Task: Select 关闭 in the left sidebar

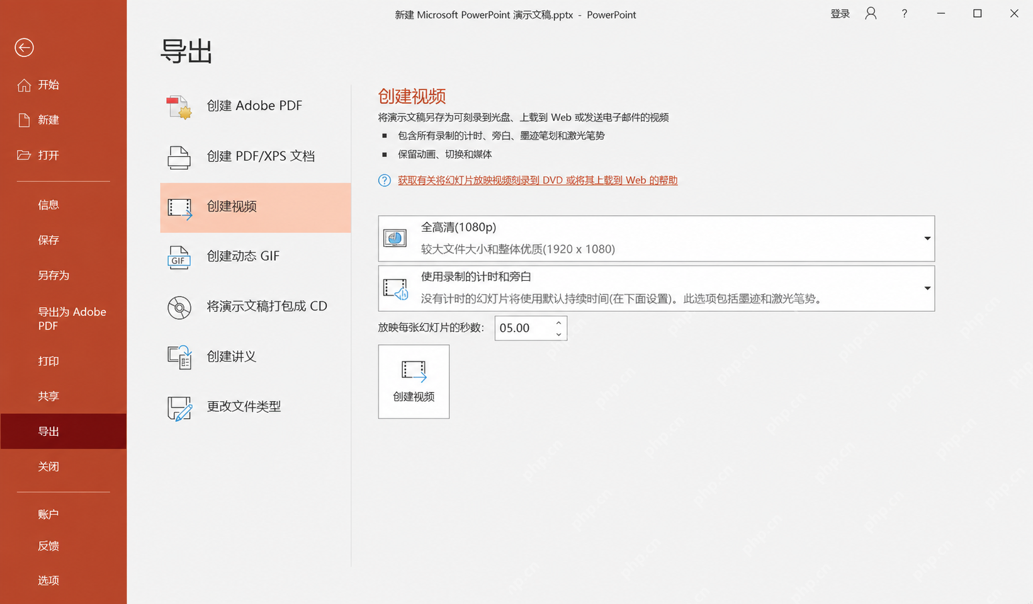Action: [63, 467]
